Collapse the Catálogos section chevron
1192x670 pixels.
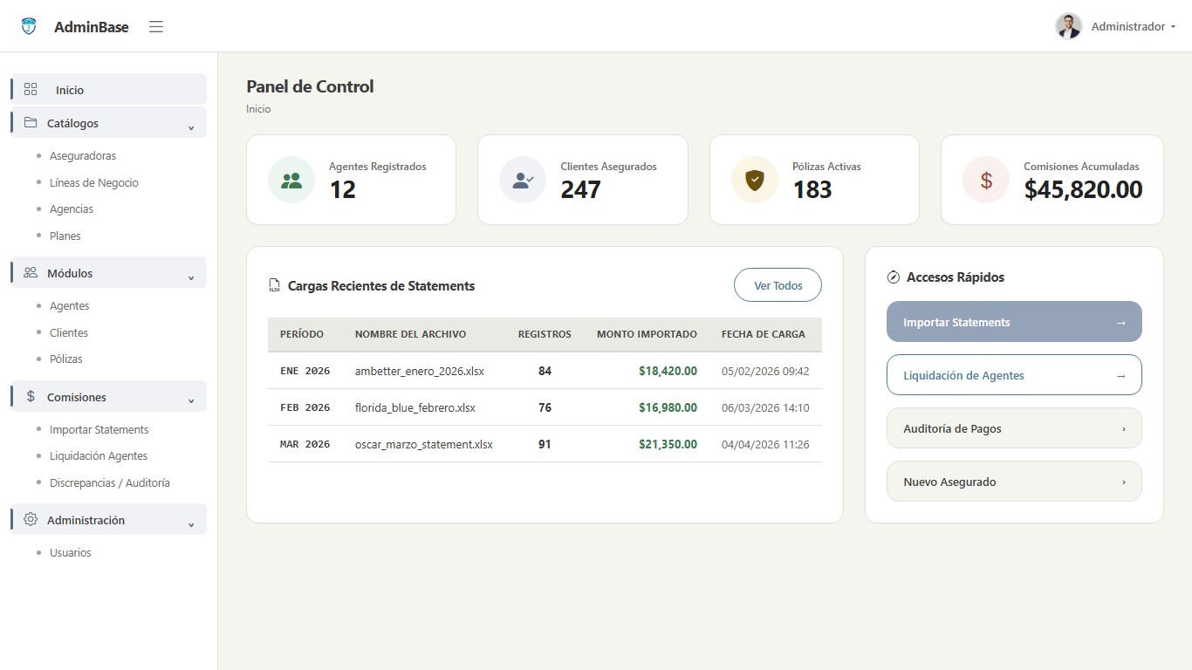click(x=191, y=127)
